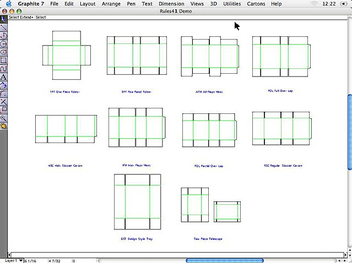
Task: Choose the Arc tool
Action: tap(3, 35)
